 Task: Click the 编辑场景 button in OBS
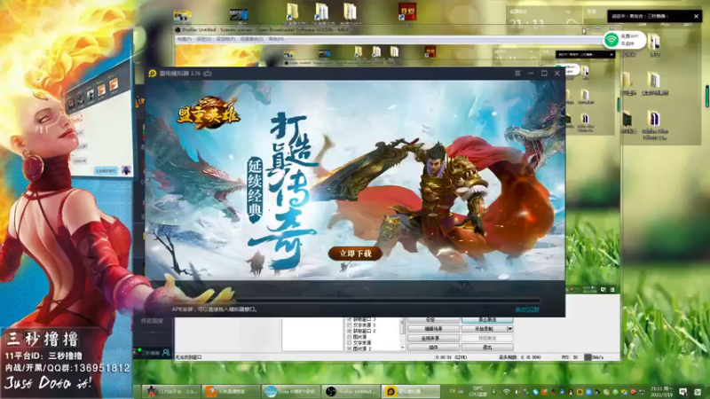coord(433,329)
